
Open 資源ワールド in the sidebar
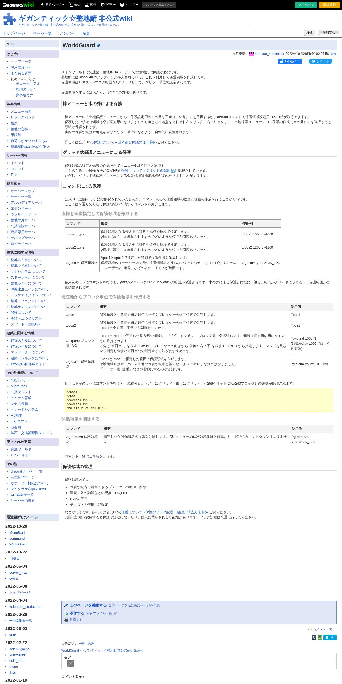(x=21, y=449)
